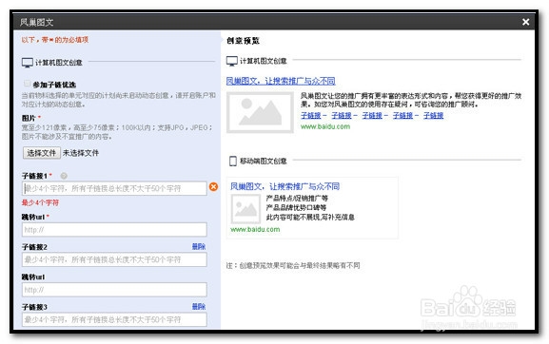Focus the 子链接3 text field

click(x=114, y=319)
